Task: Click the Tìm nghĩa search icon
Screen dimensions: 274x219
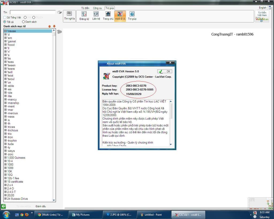Action: click(x=69, y=16)
